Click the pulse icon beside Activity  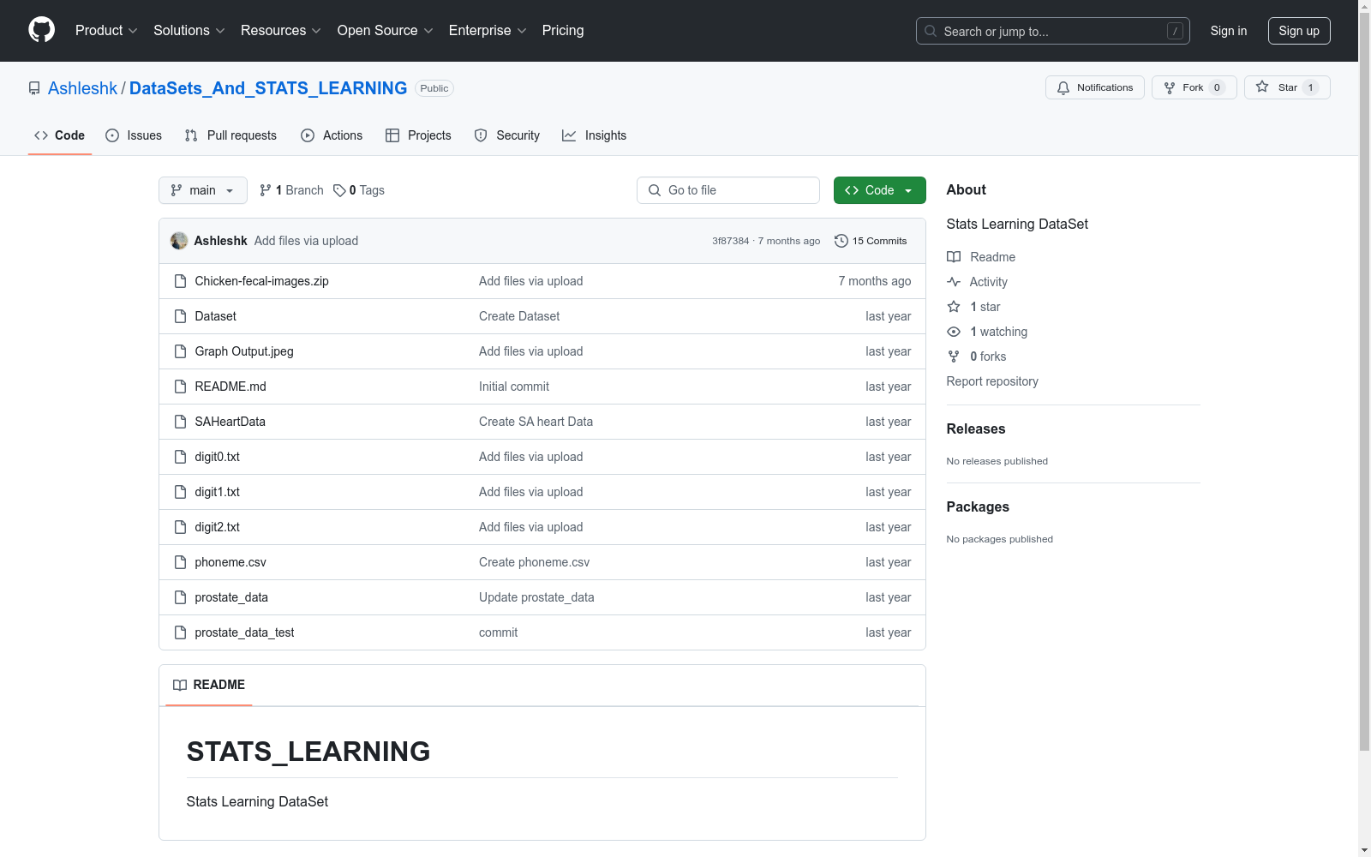pos(954,282)
